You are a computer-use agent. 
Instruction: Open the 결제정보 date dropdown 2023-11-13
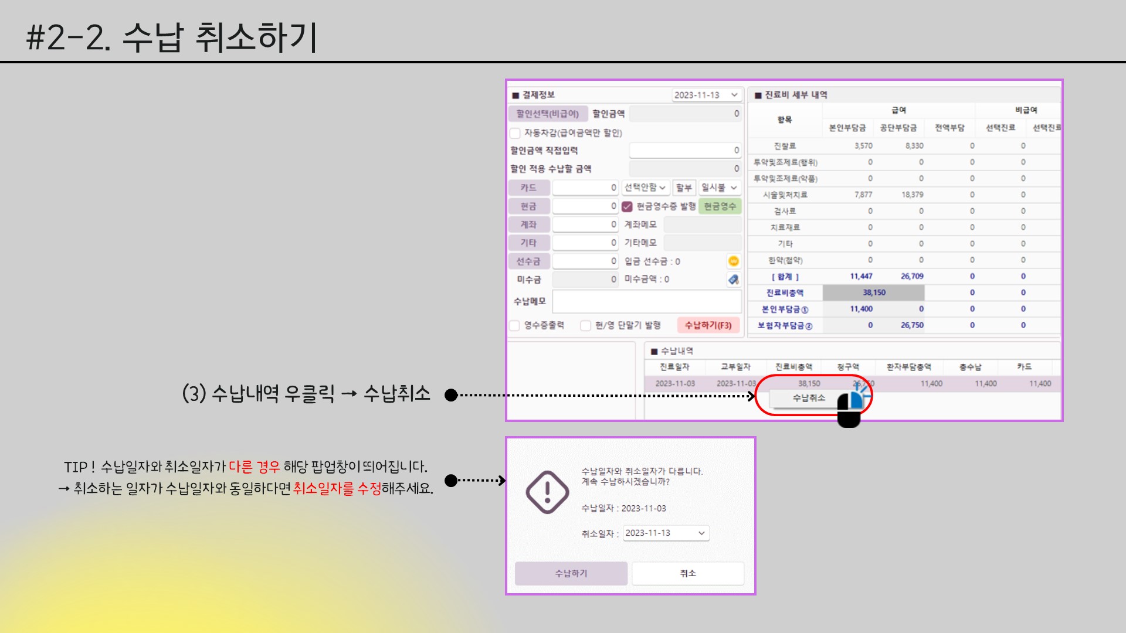pos(707,95)
